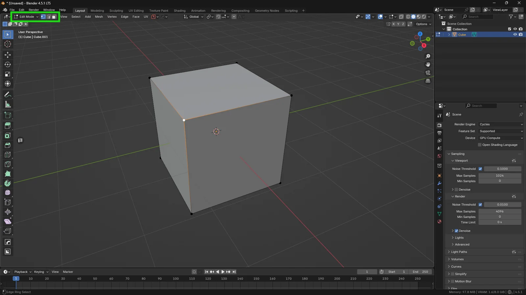
Task: Select the Knife tool
Action: tap(8, 164)
